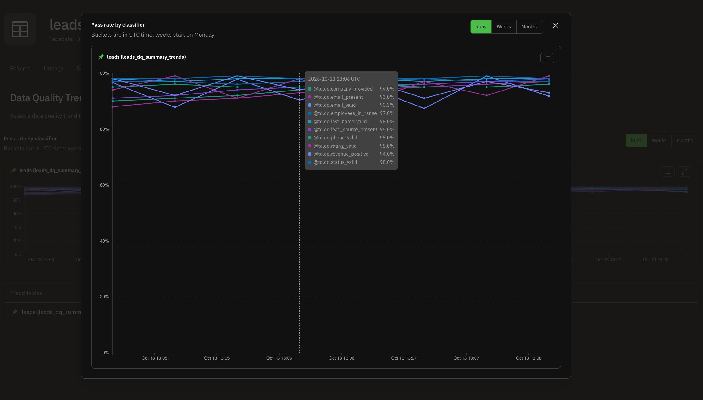Click the modal chart title leads (leads_dq_summary_trends)
The width and height of the screenshot is (703, 400).
[146, 57]
